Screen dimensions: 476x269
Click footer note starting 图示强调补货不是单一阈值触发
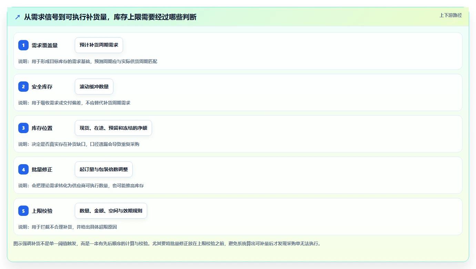168,243
